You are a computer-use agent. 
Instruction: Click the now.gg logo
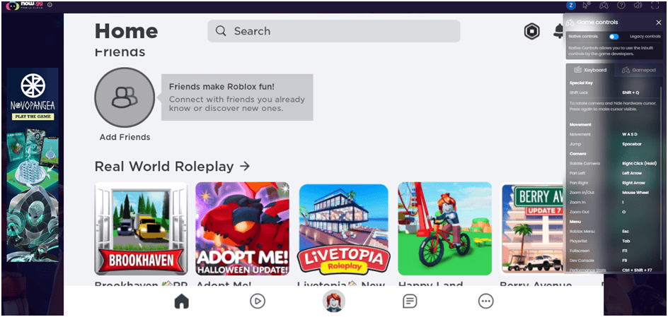click(x=24, y=5)
